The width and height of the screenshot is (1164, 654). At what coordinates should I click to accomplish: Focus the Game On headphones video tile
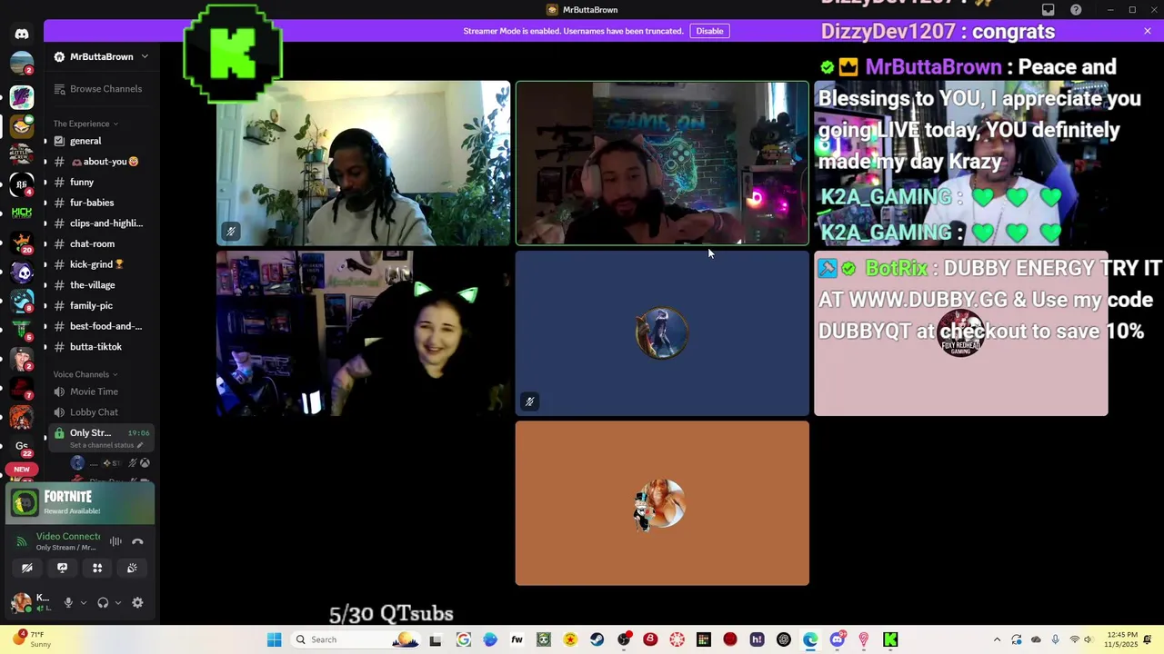662,163
